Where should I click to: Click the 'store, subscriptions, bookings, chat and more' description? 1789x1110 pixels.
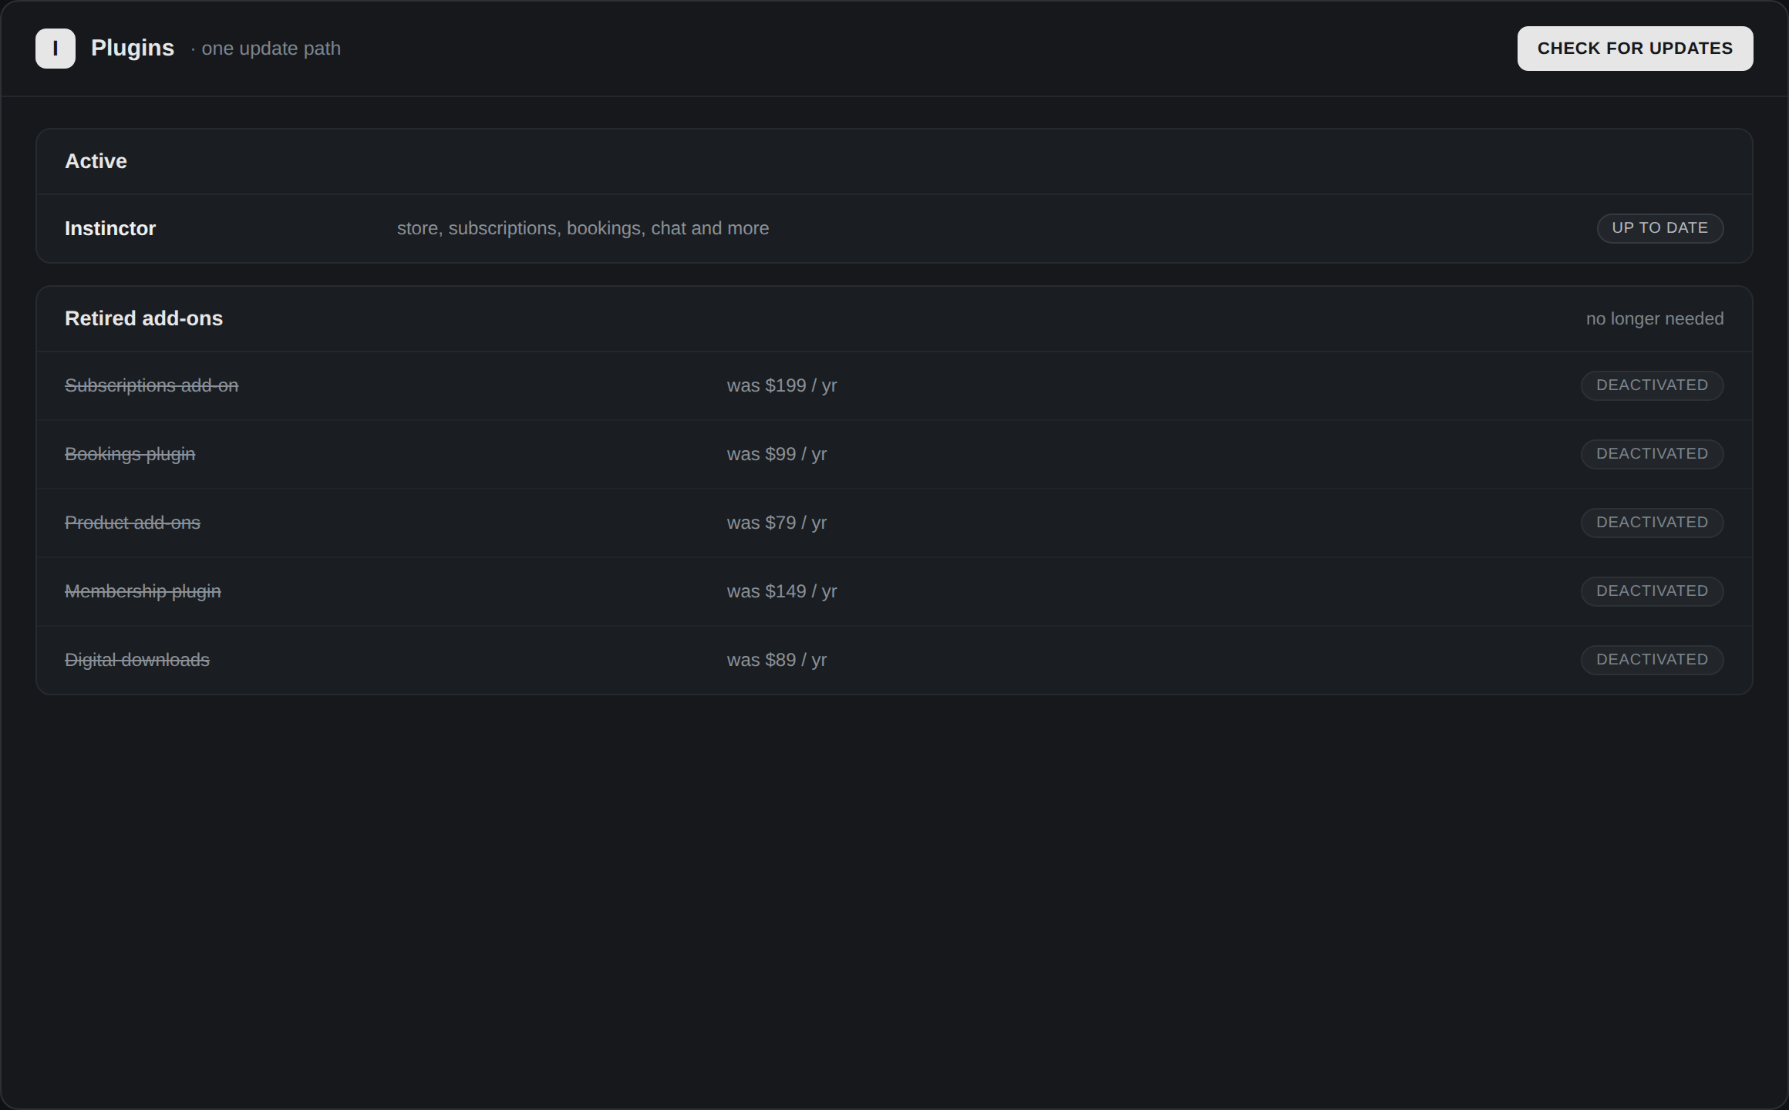[583, 228]
